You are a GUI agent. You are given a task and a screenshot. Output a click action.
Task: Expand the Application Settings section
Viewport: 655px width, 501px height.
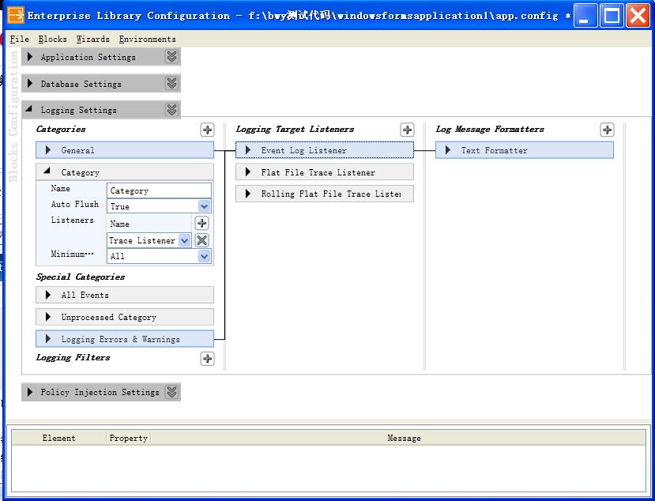tap(30, 57)
